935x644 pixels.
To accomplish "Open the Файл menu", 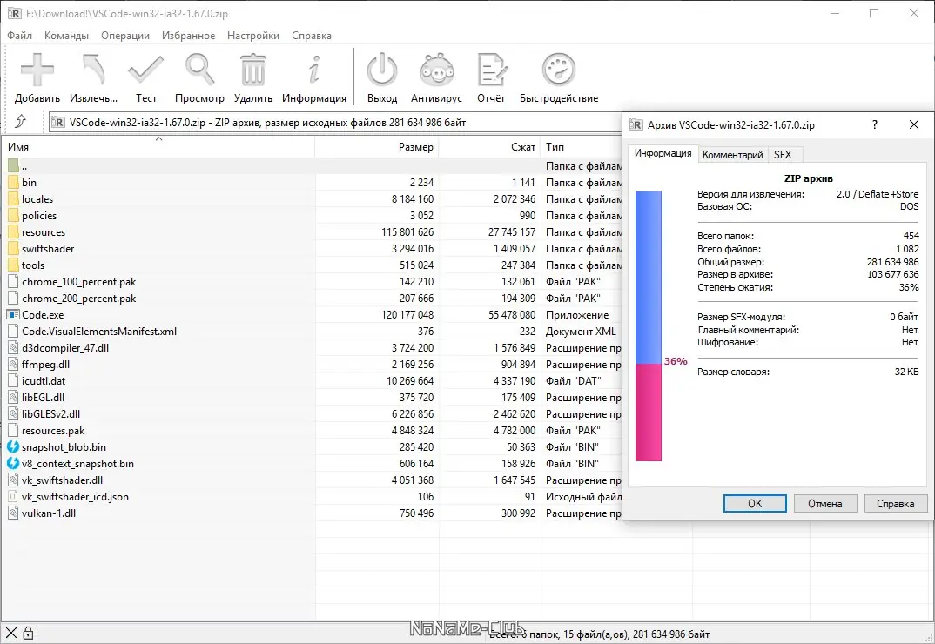I will coord(20,35).
